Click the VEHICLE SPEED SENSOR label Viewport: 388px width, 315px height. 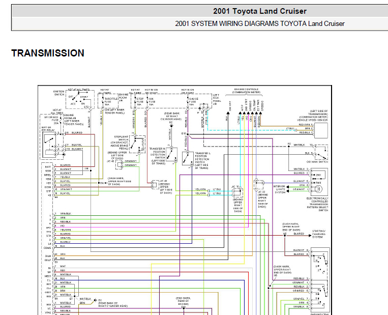pyautogui.click(x=312, y=120)
